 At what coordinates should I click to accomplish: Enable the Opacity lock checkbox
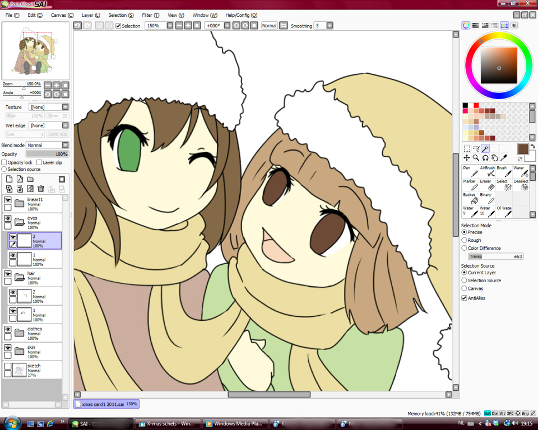pyautogui.click(x=4, y=162)
